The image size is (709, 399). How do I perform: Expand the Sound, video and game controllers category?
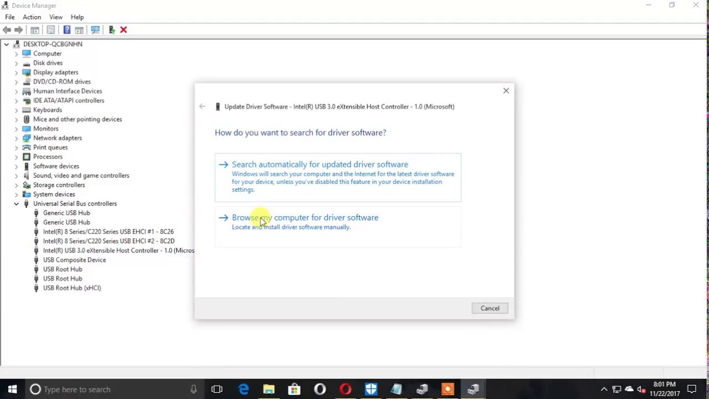16,176
